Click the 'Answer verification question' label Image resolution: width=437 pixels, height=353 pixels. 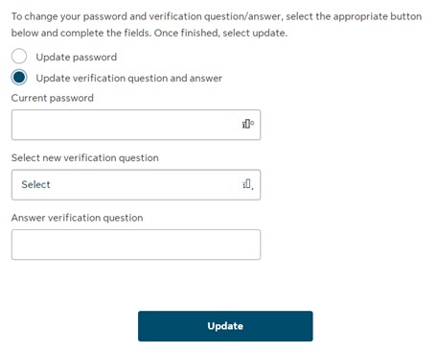pyautogui.click(x=78, y=218)
